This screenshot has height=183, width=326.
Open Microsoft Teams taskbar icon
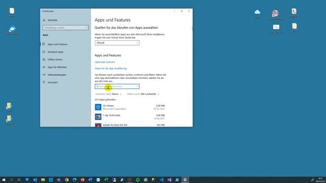point(59,179)
